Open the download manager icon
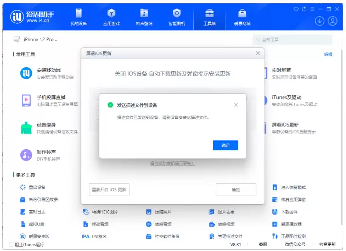The height and width of the screenshot is (251, 346). pos(319,21)
